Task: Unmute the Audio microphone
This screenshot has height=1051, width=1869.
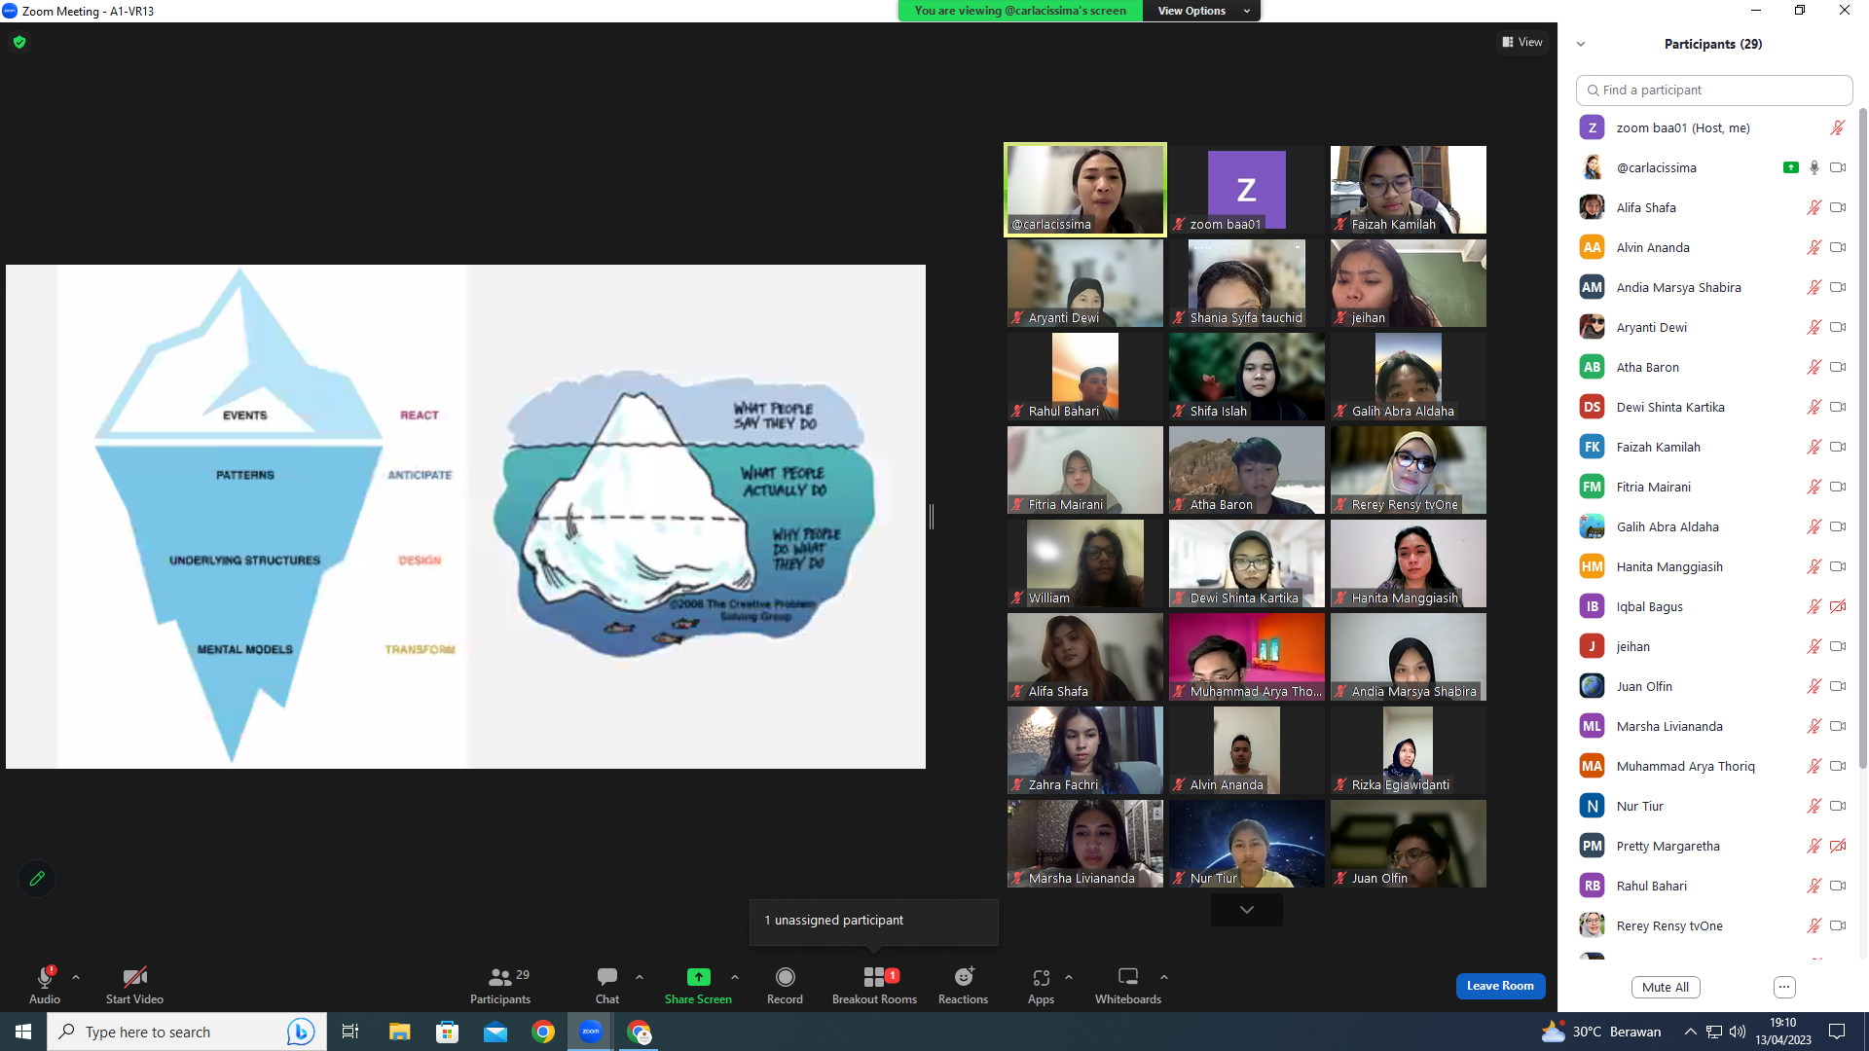Action: (45, 984)
